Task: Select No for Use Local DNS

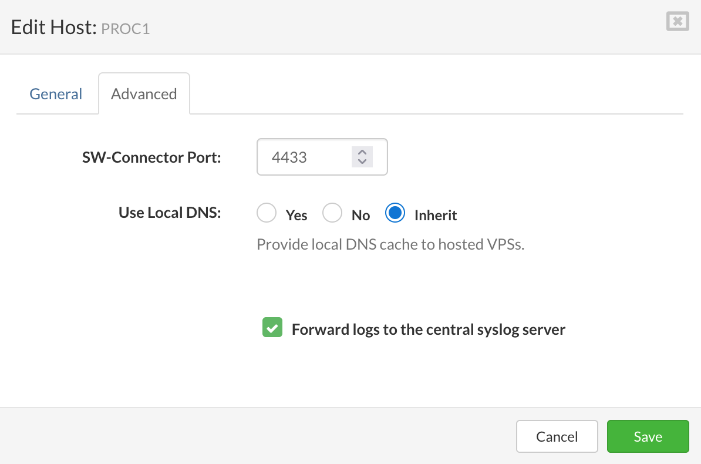Action: [x=332, y=213]
